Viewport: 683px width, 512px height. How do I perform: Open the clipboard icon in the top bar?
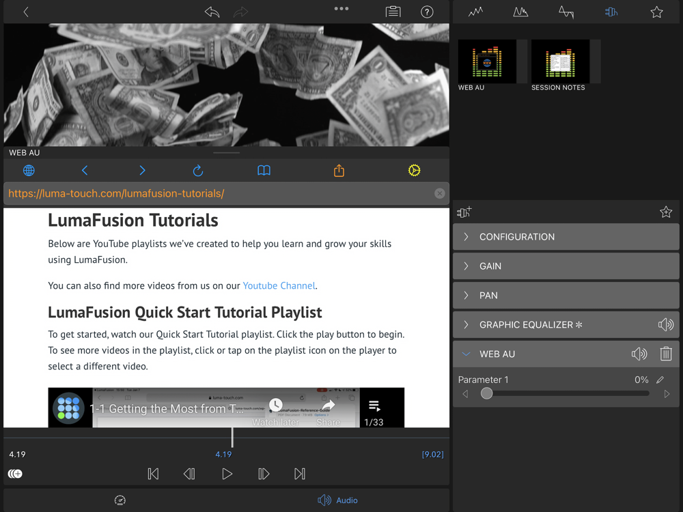click(393, 12)
